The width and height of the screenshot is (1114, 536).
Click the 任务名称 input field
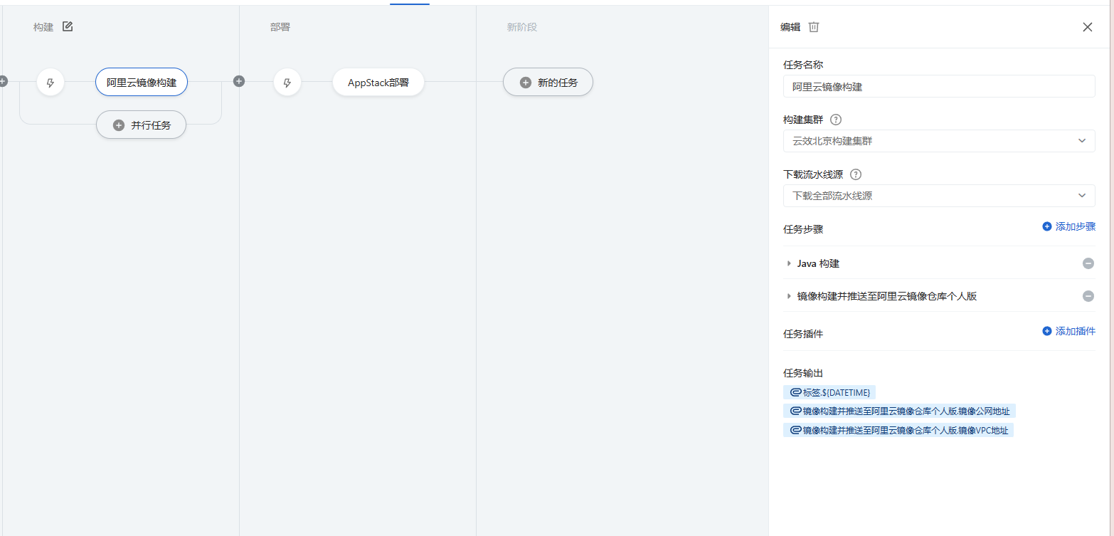pos(939,86)
